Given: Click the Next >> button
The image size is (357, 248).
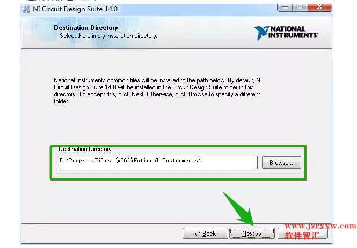Looking at the screenshot, I should click(252, 233).
